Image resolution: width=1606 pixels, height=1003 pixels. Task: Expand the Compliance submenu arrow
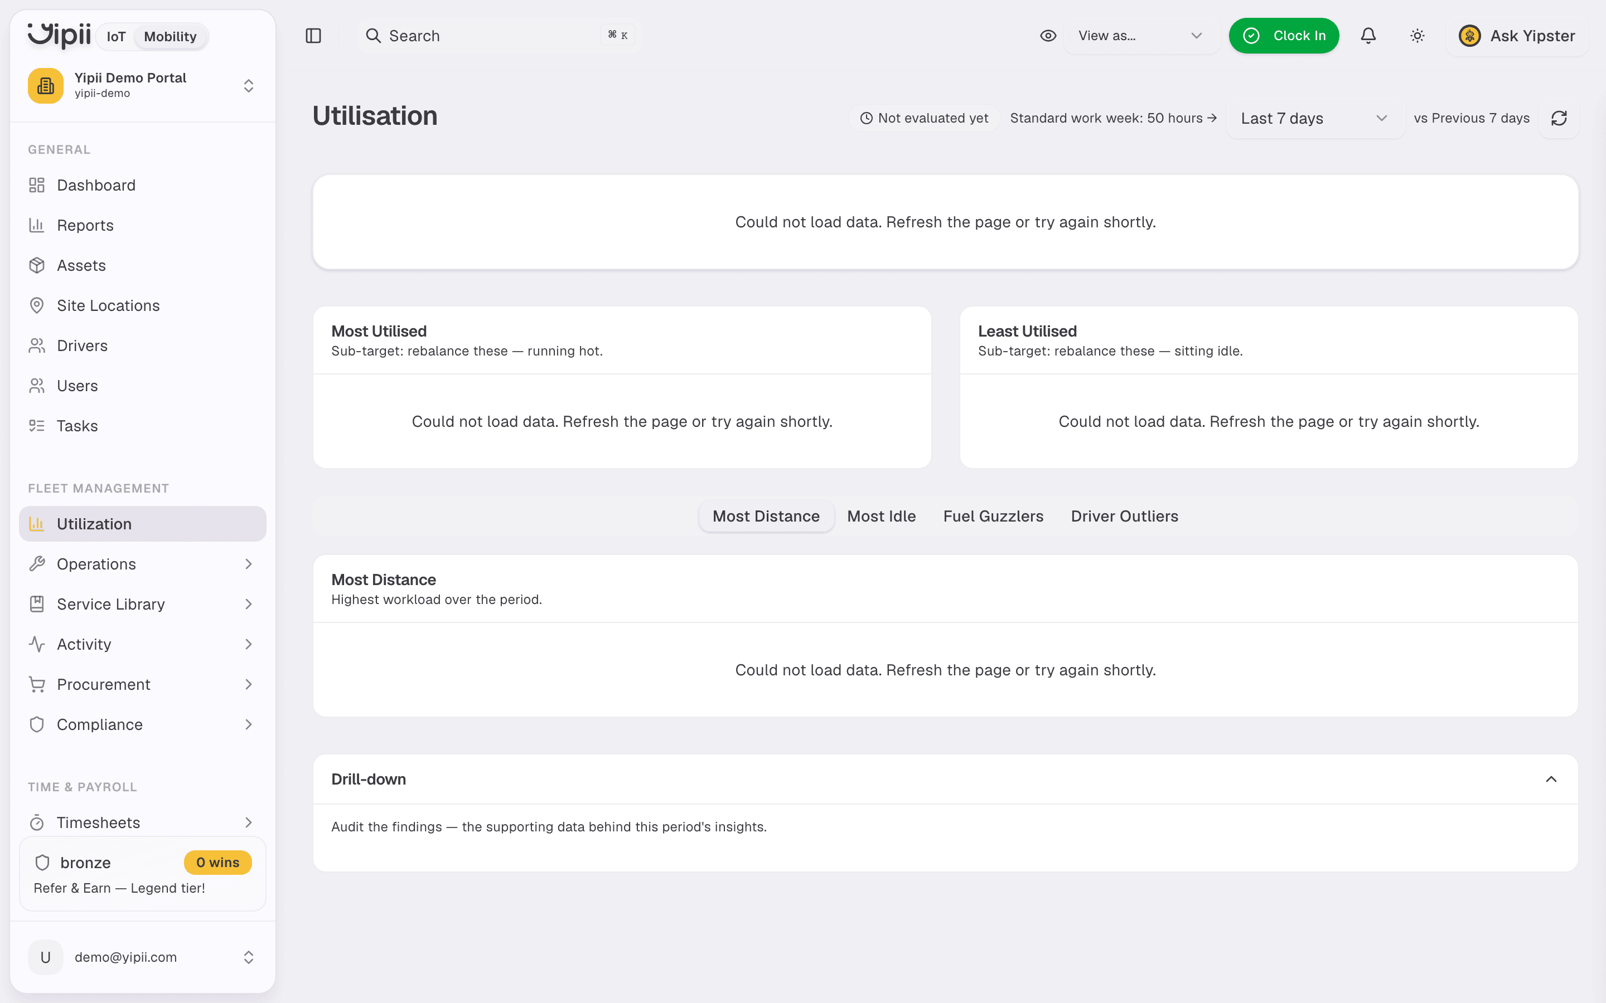[x=248, y=724]
